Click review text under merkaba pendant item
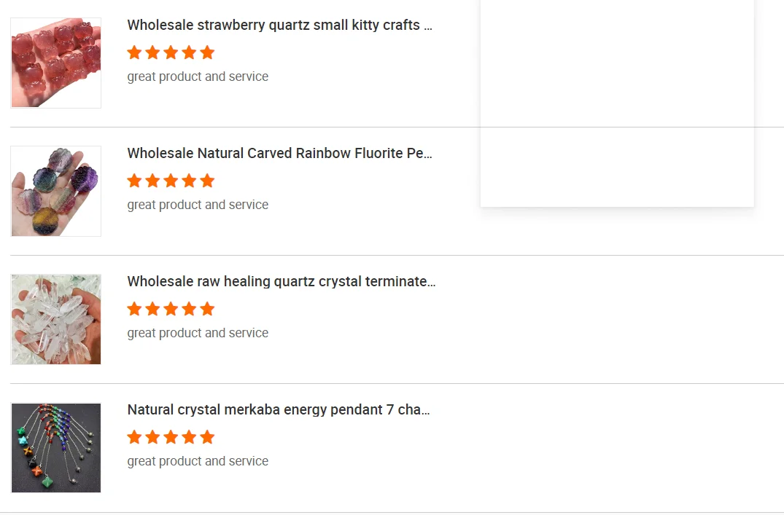 (x=198, y=461)
